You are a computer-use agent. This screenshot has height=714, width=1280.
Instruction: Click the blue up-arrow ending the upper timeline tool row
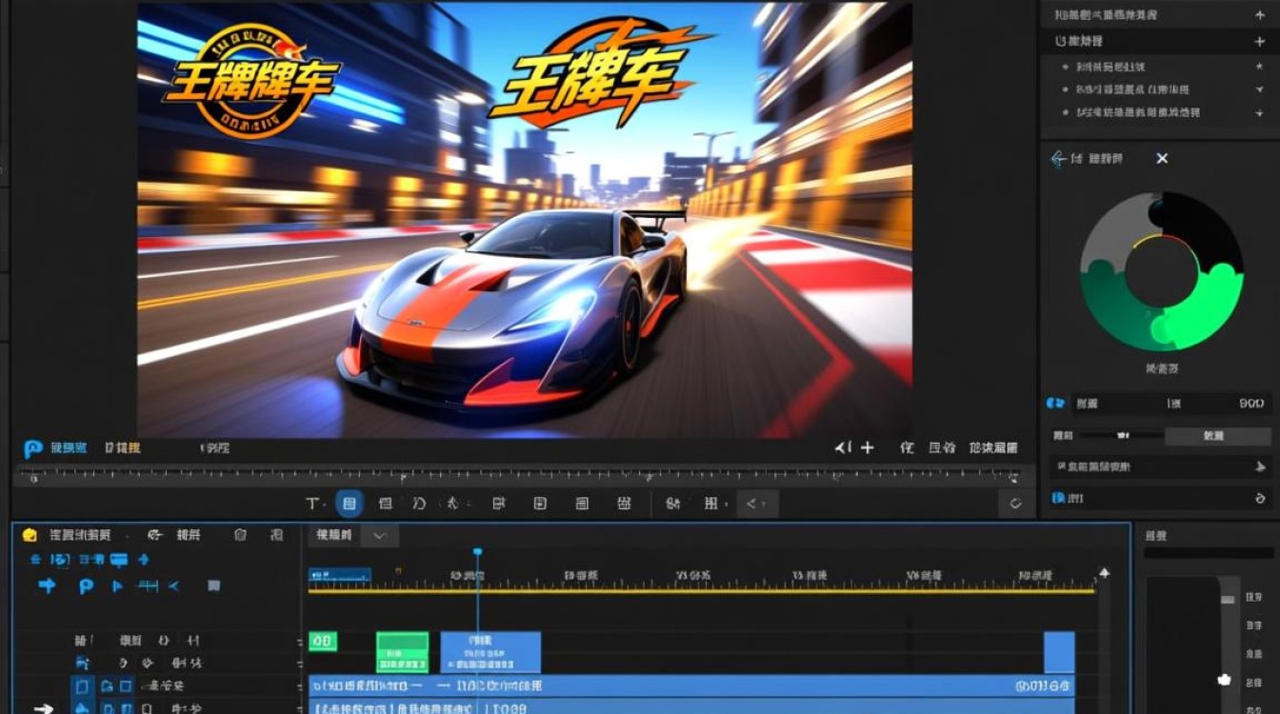click(145, 560)
